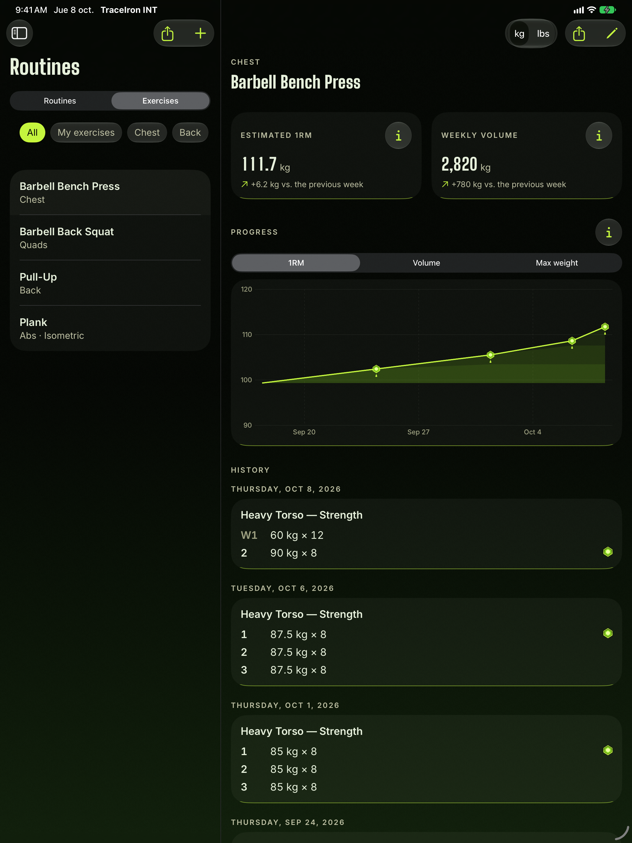Open Progress section info icon
The image size is (632, 843).
coord(608,232)
